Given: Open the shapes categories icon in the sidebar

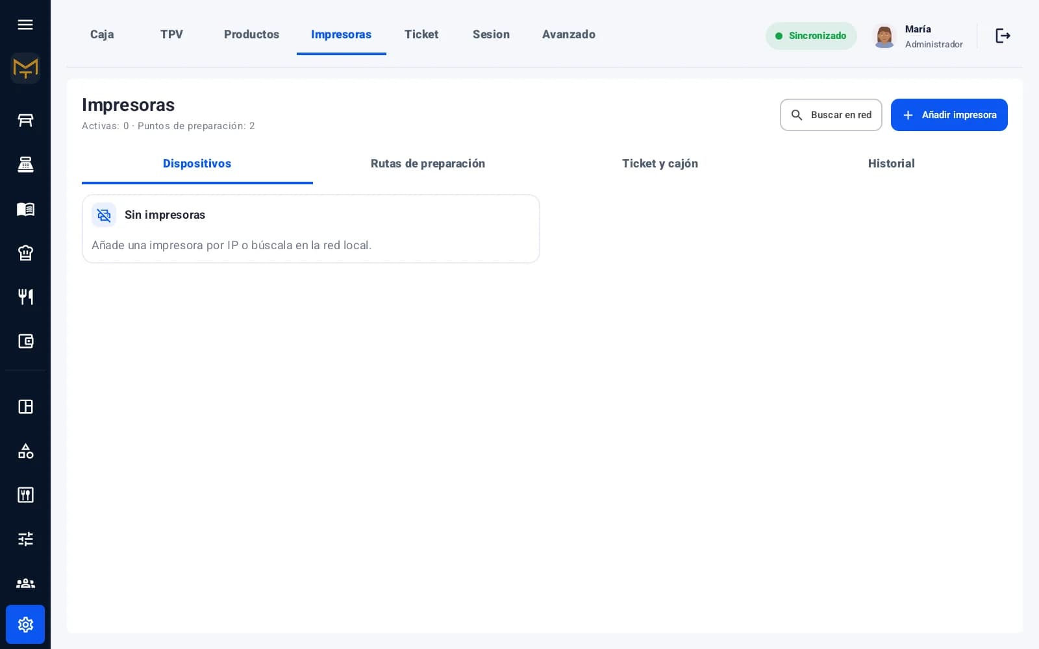Looking at the screenshot, I should 25,451.
